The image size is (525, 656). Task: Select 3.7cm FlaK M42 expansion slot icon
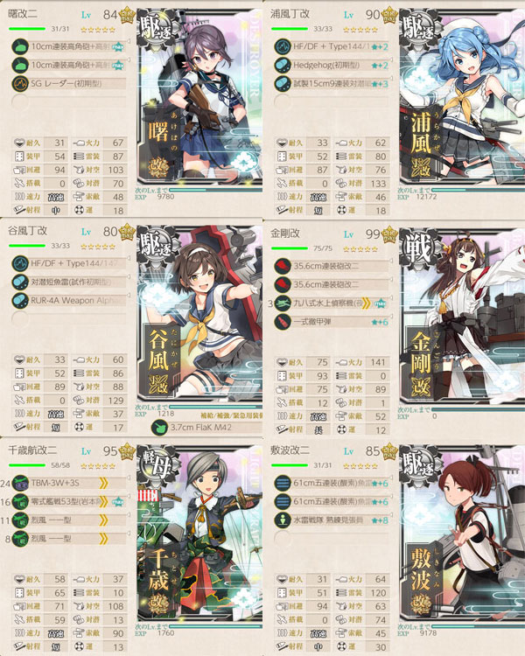tap(159, 428)
